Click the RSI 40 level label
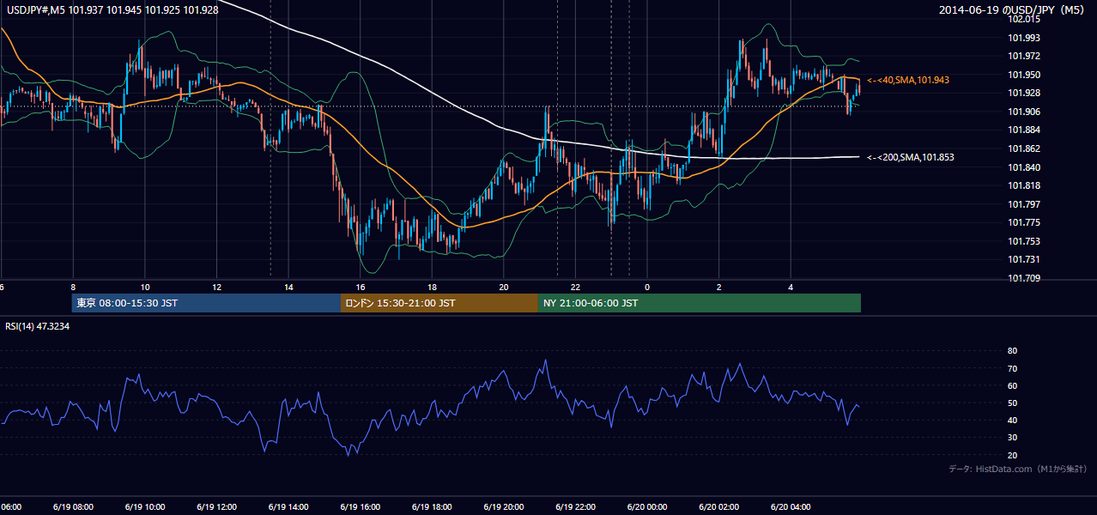Image resolution: width=1097 pixels, height=515 pixels. [1012, 420]
